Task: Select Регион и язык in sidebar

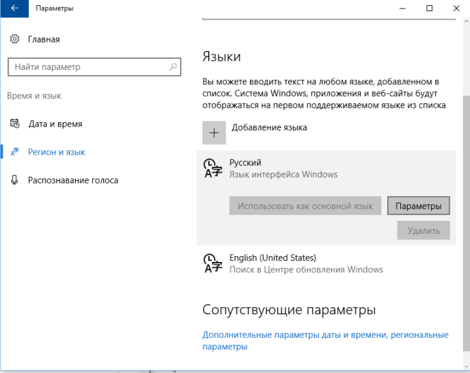Action: [x=56, y=152]
